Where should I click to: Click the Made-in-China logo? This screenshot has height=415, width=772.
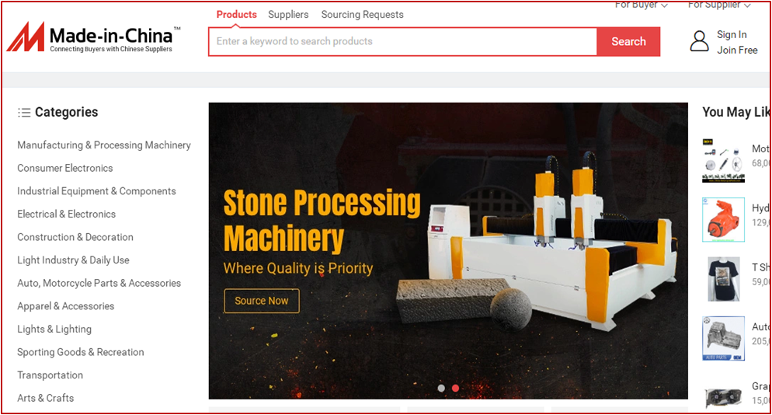[x=93, y=39]
